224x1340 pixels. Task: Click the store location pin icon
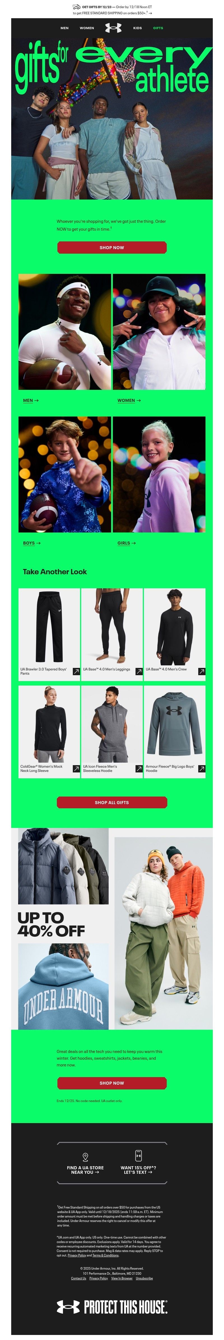(85, 1157)
